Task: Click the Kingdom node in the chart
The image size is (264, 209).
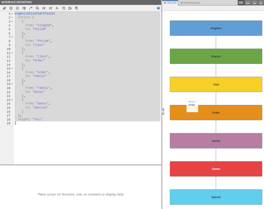Action: coord(216,28)
